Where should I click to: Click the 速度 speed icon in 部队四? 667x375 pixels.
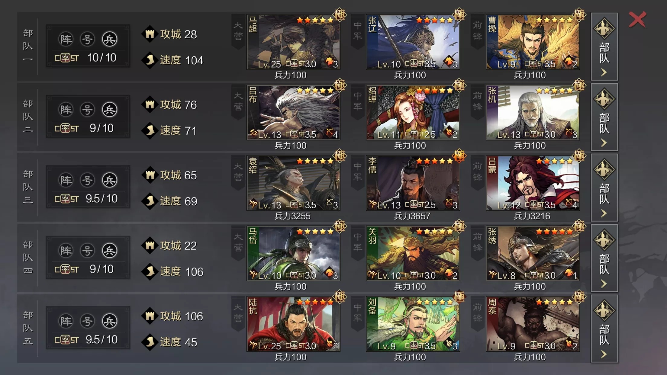(150, 271)
